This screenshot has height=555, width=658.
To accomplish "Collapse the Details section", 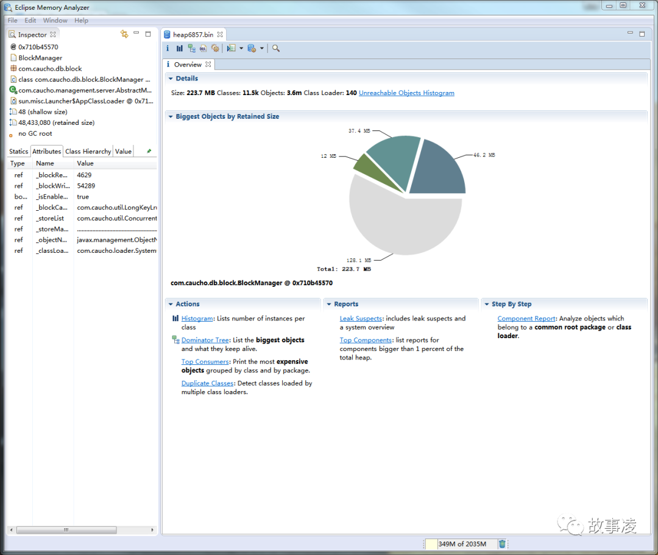I will (171, 79).
